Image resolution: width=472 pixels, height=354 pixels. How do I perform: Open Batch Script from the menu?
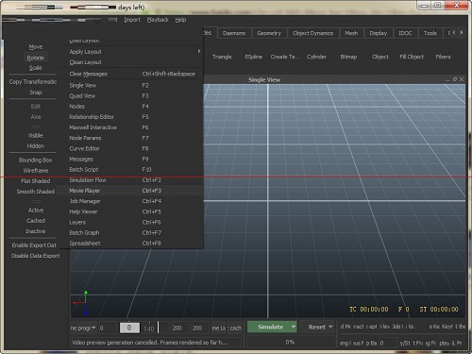[x=131, y=170]
